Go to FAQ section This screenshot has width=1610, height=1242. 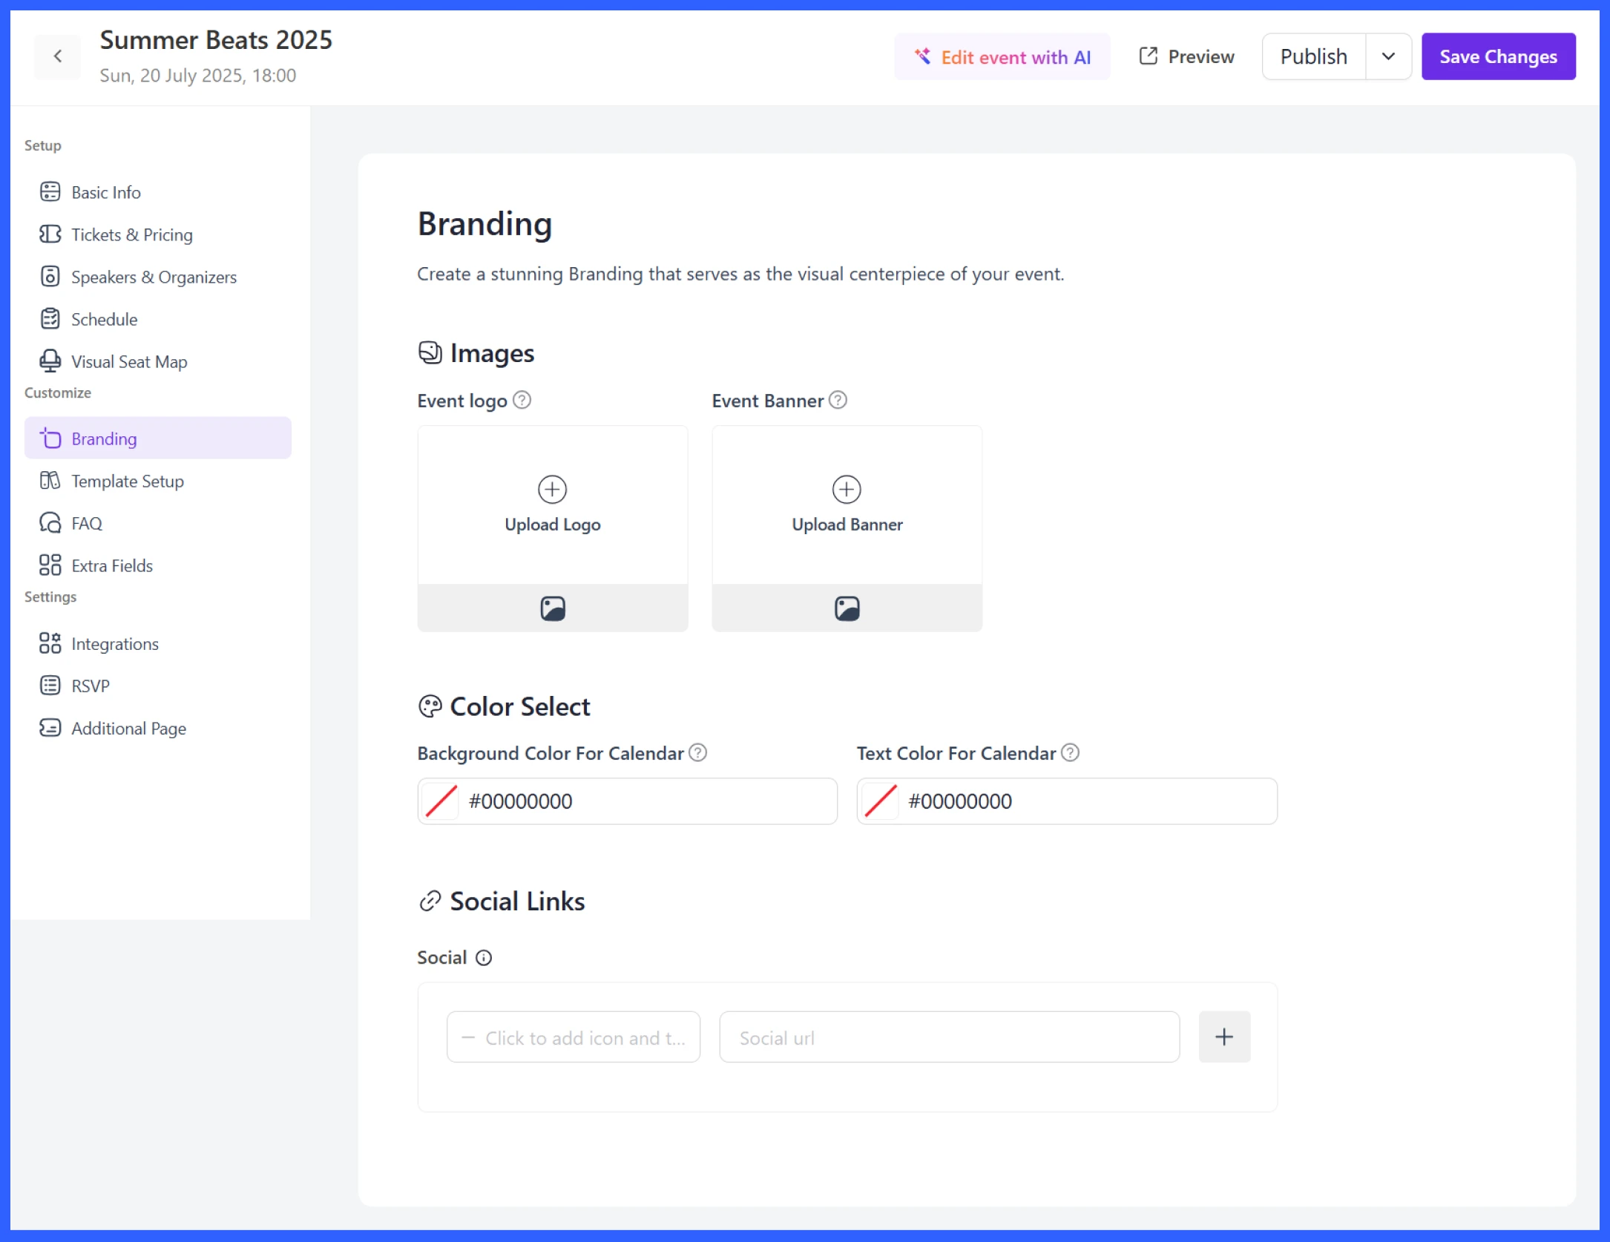tap(158, 523)
